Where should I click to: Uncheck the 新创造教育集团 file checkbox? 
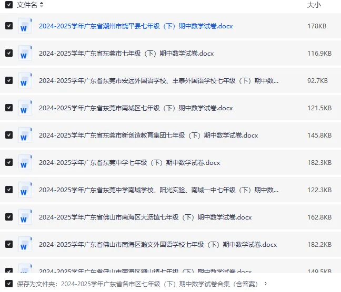[x=9, y=135]
